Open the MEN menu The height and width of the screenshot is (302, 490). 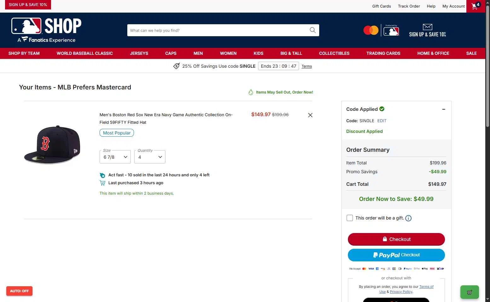pos(198,54)
